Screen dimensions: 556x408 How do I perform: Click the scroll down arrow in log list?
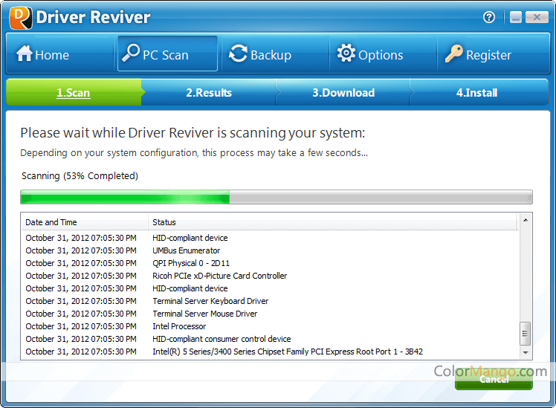[x=526, y=353]
